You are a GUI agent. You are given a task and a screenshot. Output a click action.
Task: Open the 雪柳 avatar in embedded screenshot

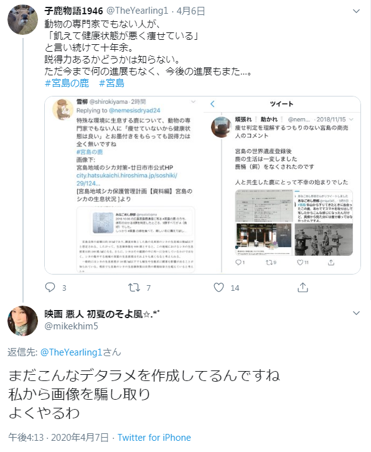click(63, 109)
